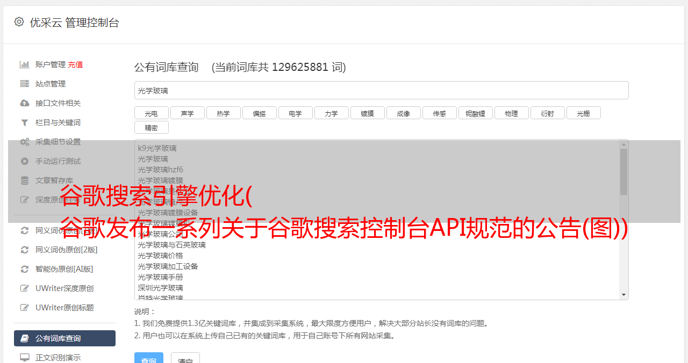
Task: Select the 铌酸锂 keyword tag
Action: [476, 113]
